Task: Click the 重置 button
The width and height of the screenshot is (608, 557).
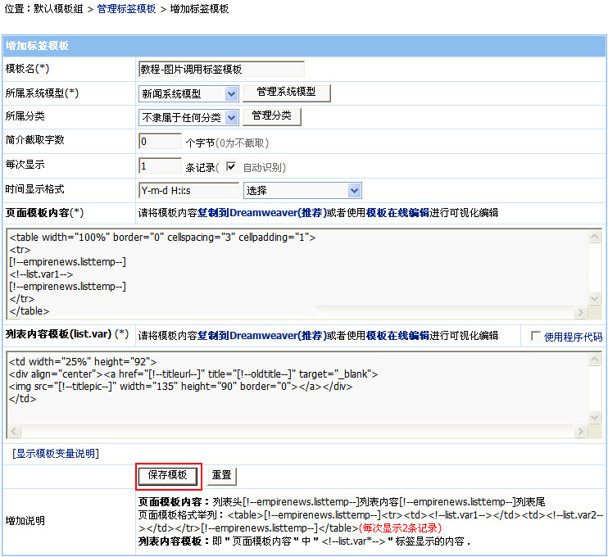Action: click(x=221, y=475)
